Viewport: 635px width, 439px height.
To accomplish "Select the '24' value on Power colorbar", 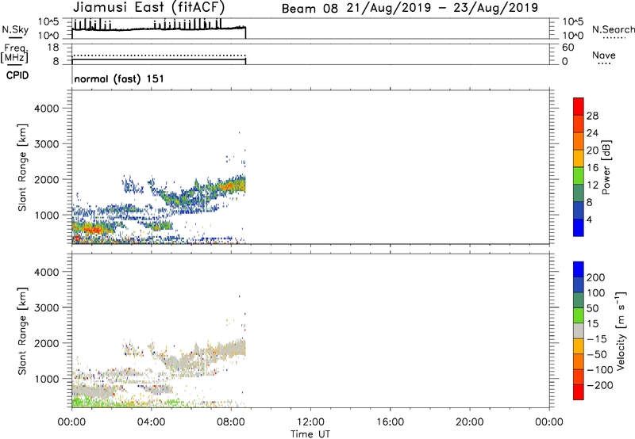I will pos(592,133).
